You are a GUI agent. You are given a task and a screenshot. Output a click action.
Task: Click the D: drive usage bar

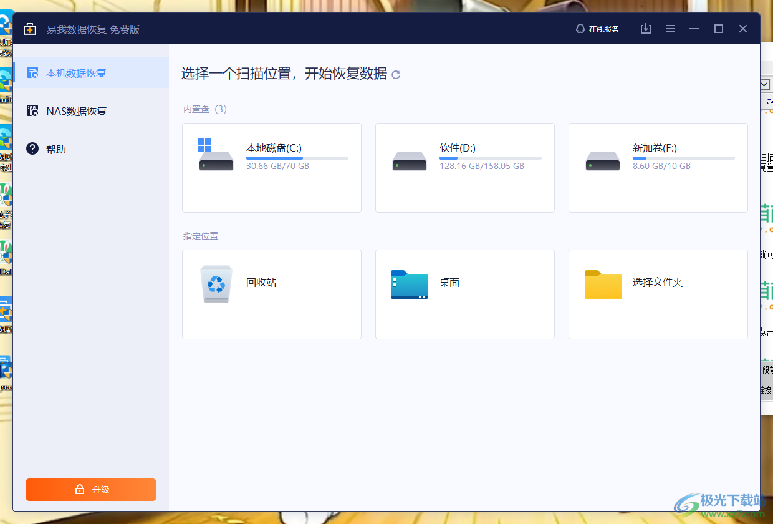pos(491,158)
